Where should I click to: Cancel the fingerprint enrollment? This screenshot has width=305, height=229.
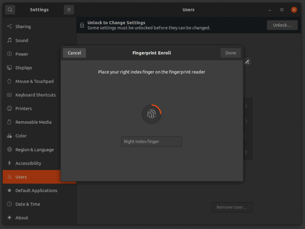(74, 53)
